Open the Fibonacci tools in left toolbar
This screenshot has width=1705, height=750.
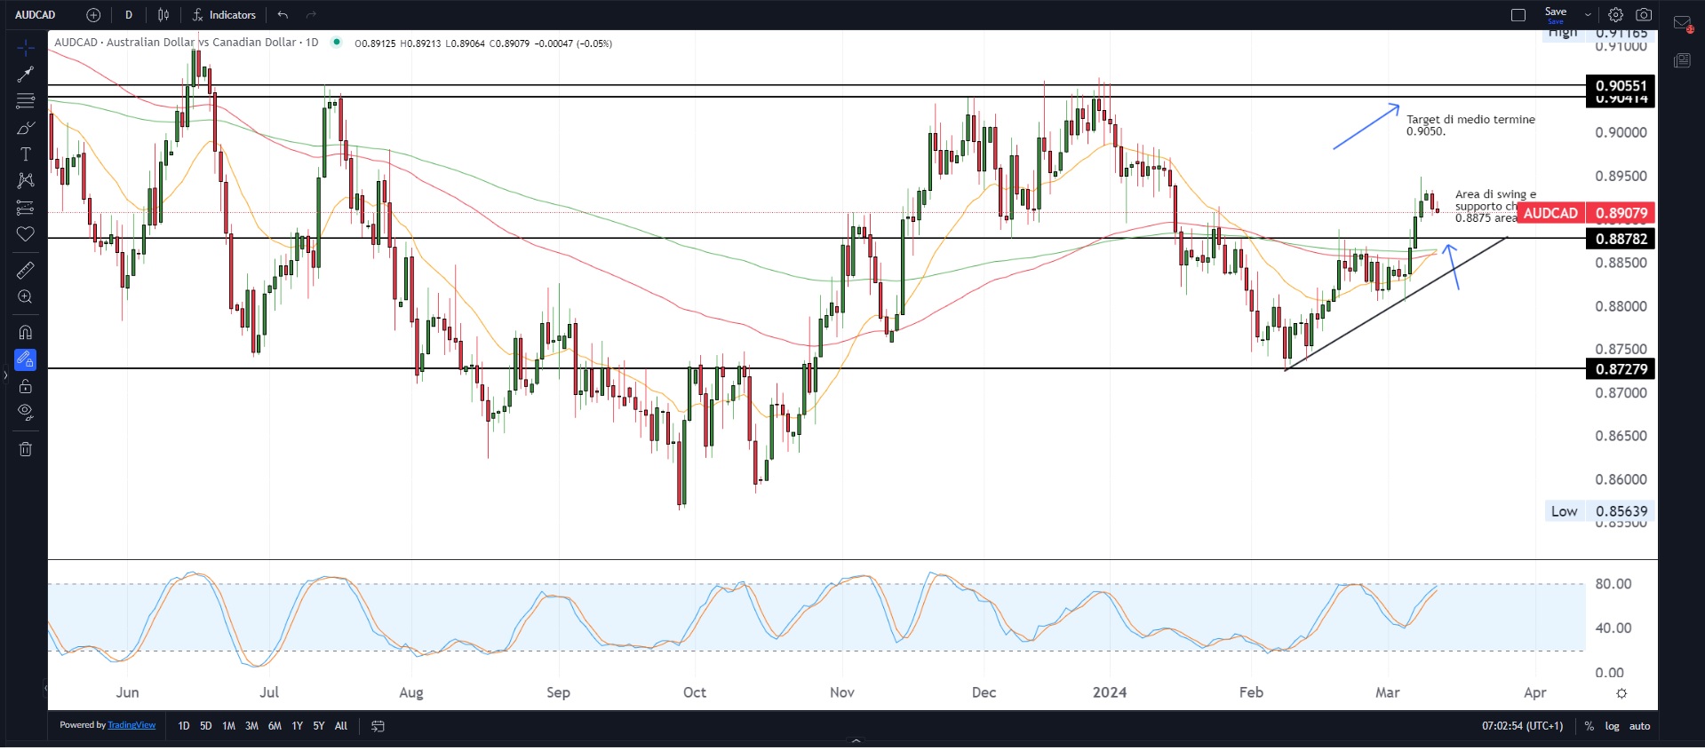pos(25,101)
